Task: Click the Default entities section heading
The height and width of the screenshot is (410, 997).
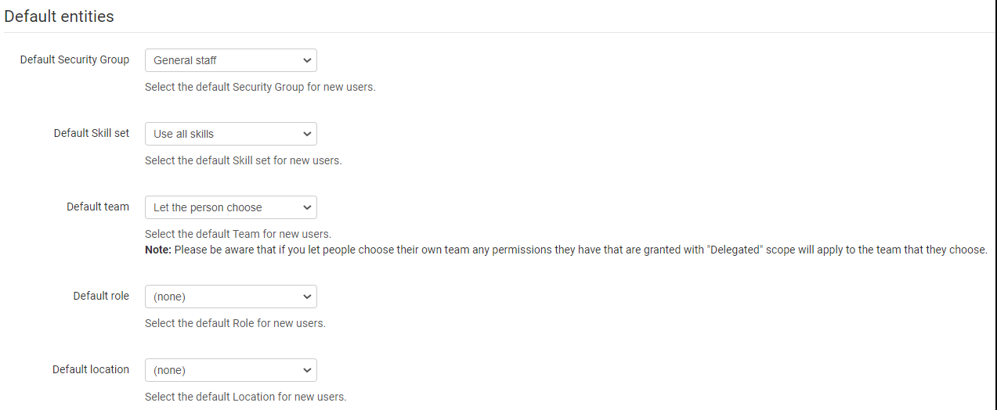Action: (x=59, y=16)
